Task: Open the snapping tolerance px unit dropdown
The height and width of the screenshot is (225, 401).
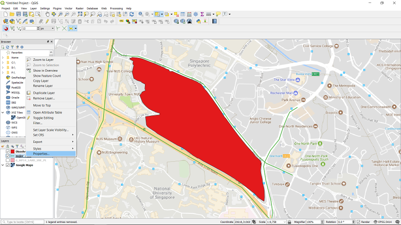Action: click(52, 28)
